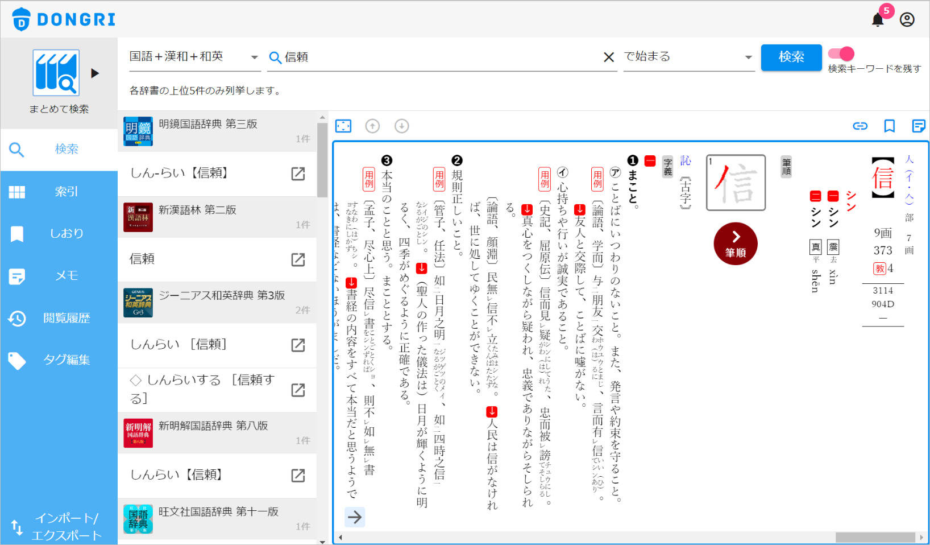Click the arrow button at the pane's bottom left

[355, 517]
